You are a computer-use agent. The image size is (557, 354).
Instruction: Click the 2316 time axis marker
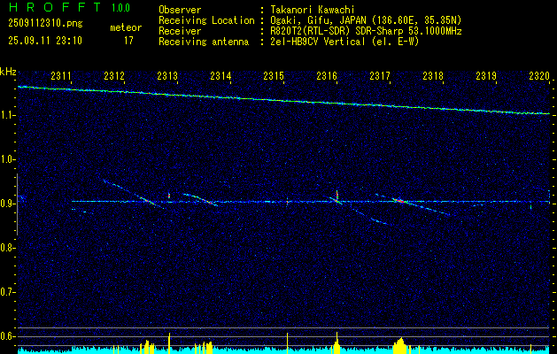point(327,75)
